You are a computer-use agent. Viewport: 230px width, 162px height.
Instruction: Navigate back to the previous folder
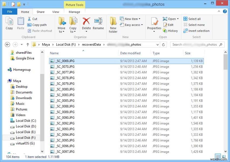click(x=7, y=44)
